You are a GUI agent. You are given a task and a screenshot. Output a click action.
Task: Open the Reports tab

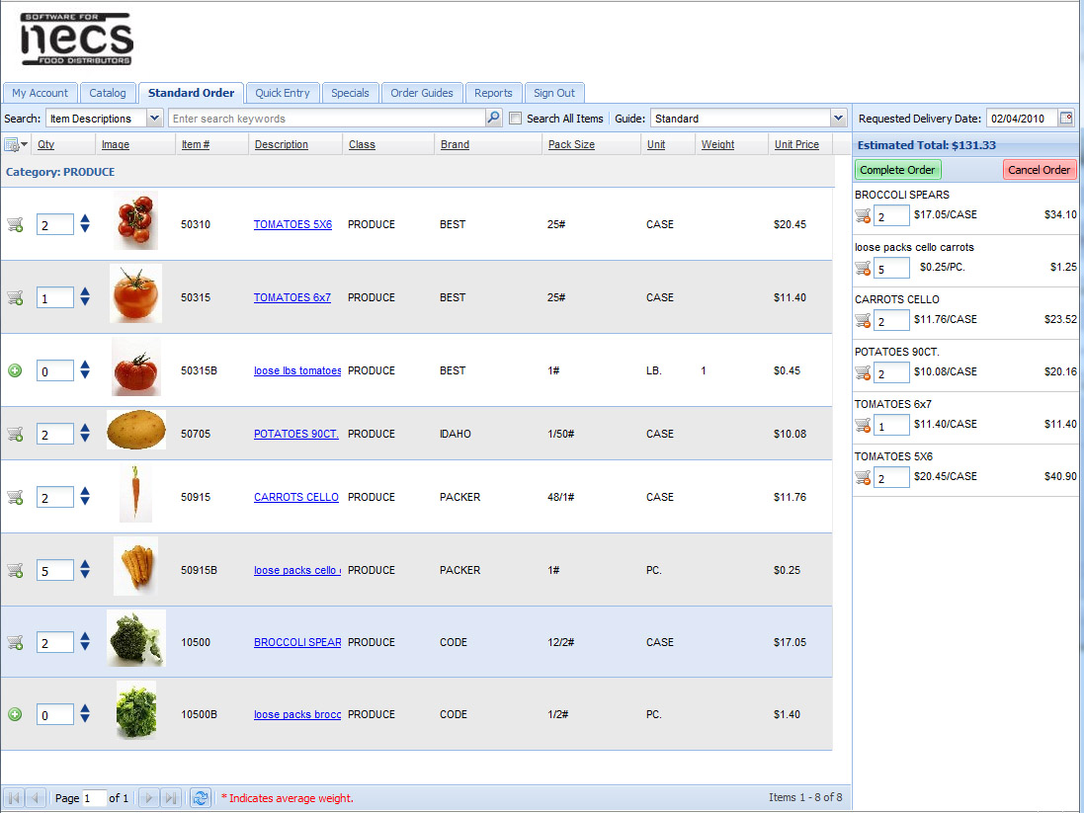(493, 93)
